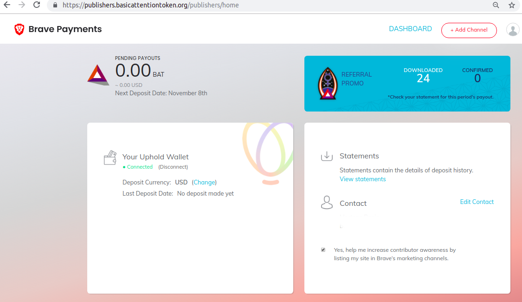Viewport: 522px width, 302px height.
Task: Click the + Add Channel button
Action: tap(469, 30)
